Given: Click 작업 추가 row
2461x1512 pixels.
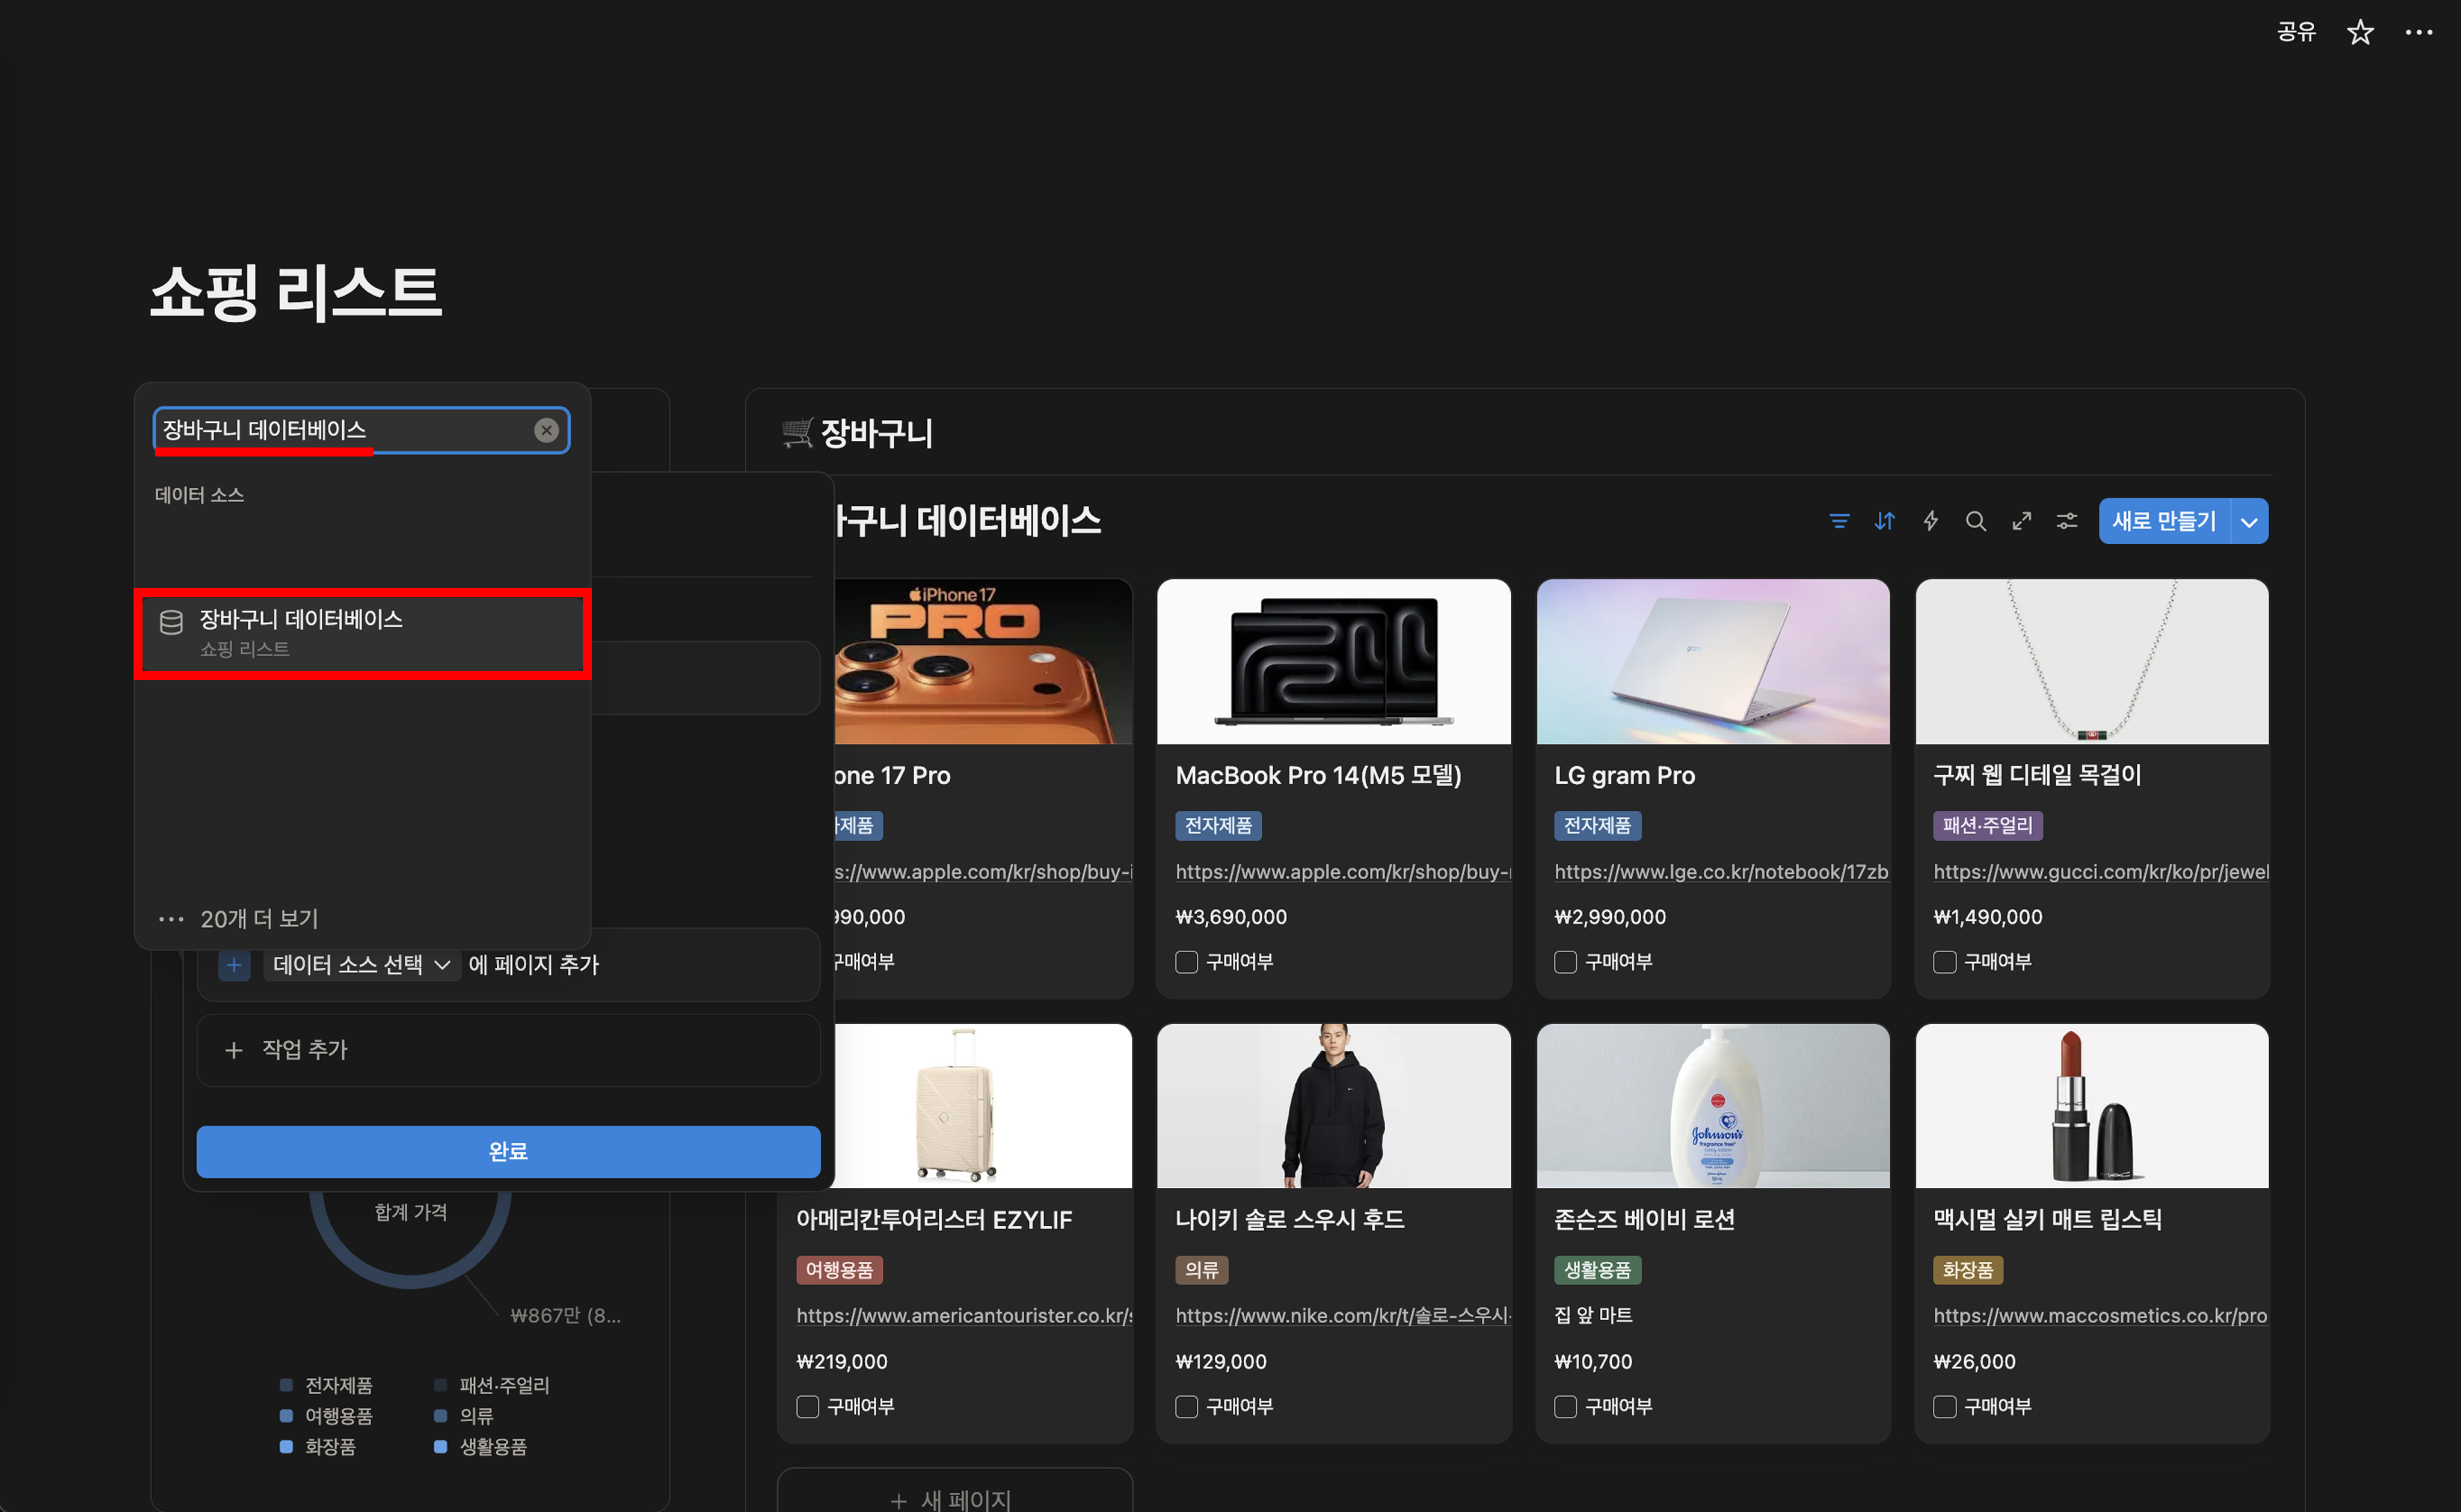Looking at the screenshot, I should pyautogui.click(x=304, y=1050).
